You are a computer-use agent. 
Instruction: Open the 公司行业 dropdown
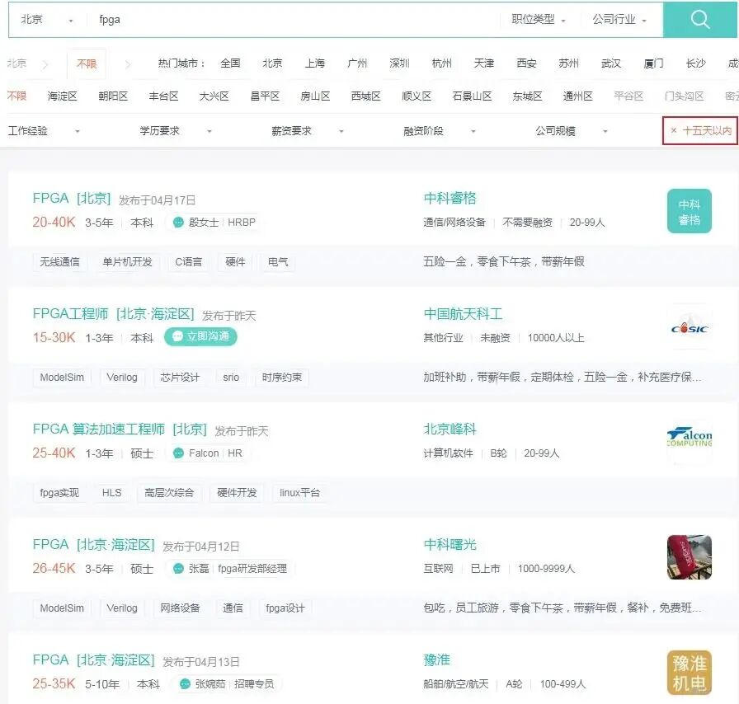coord(619,19)
